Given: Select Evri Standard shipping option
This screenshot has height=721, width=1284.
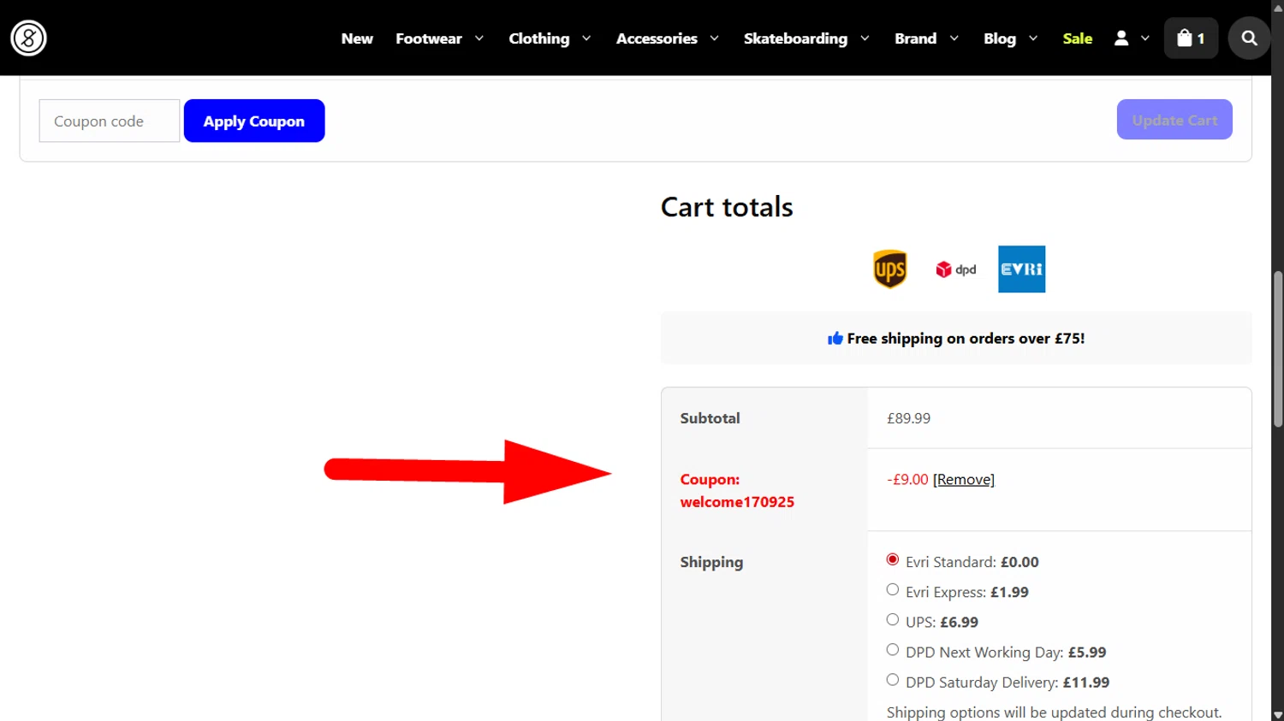Looking at the screenshot, I should point(893,559).
